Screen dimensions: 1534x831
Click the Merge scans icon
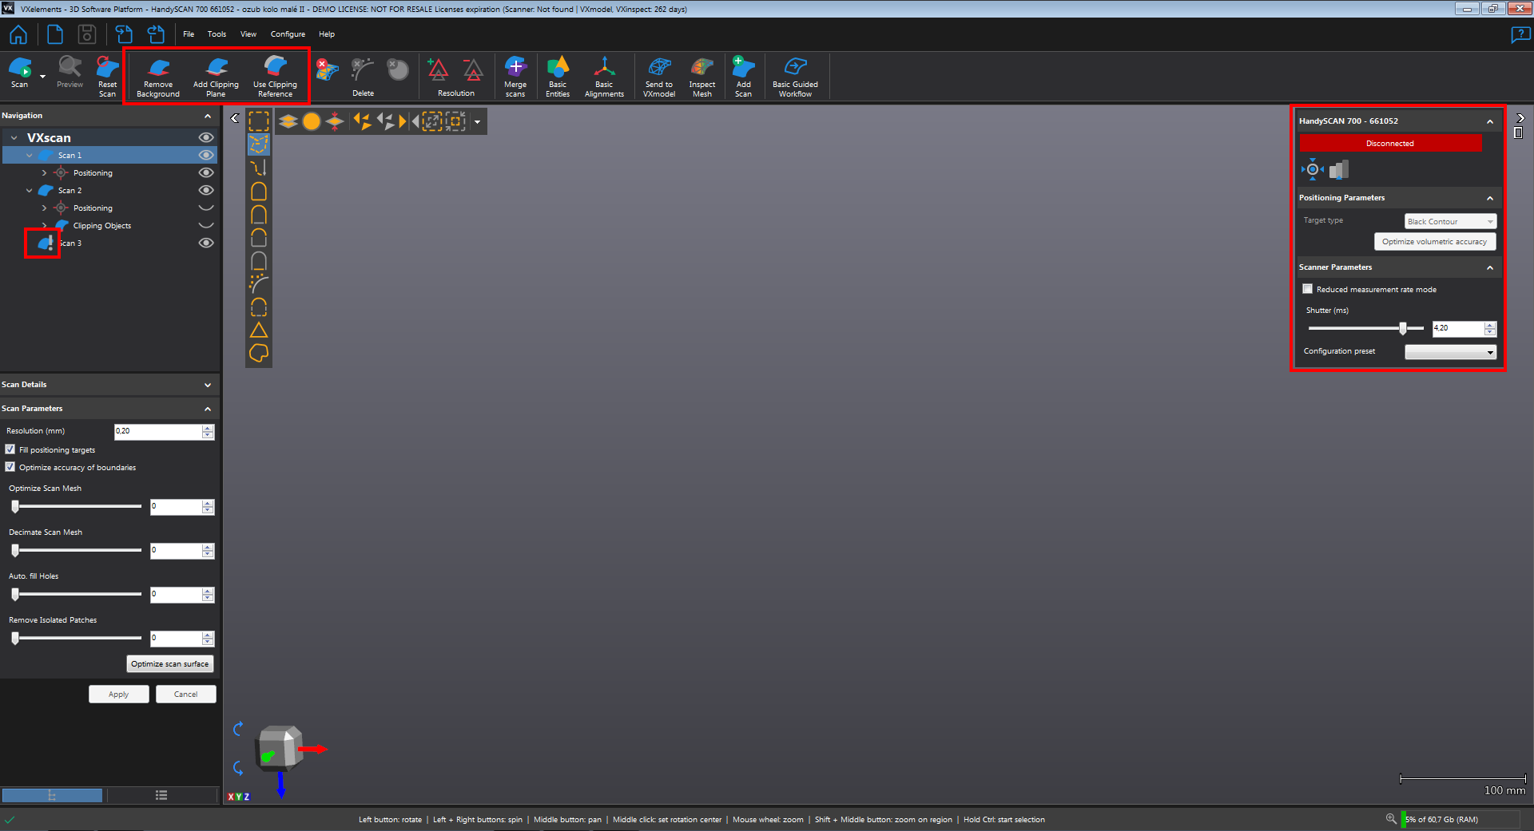pyautogui.click(x=515, y=77)
